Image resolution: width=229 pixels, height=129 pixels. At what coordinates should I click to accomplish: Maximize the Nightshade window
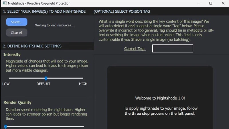click(x=211, y=3)
